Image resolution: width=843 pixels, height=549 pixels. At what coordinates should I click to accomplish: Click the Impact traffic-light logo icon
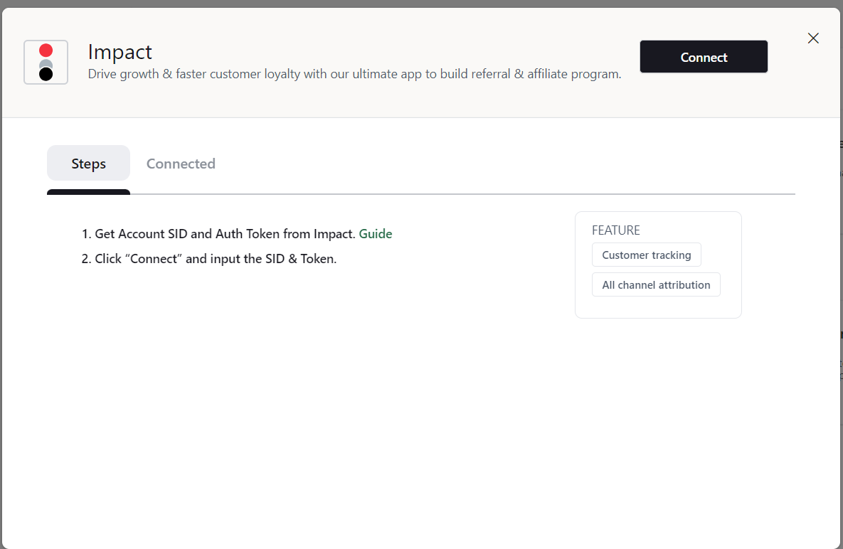click(46, 62)
